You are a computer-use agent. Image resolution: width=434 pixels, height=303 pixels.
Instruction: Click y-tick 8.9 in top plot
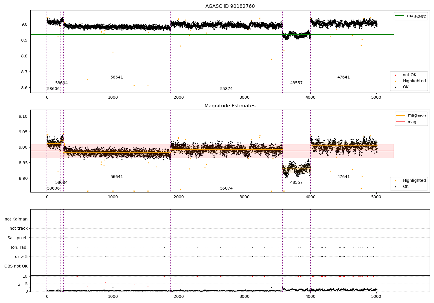coord(24,40)
